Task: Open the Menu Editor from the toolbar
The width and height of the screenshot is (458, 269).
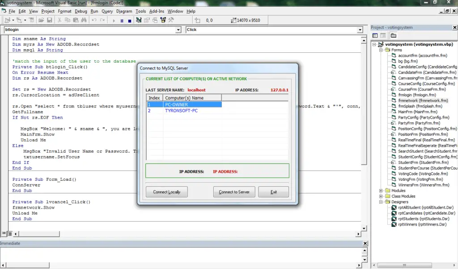Action: [31, 20]
